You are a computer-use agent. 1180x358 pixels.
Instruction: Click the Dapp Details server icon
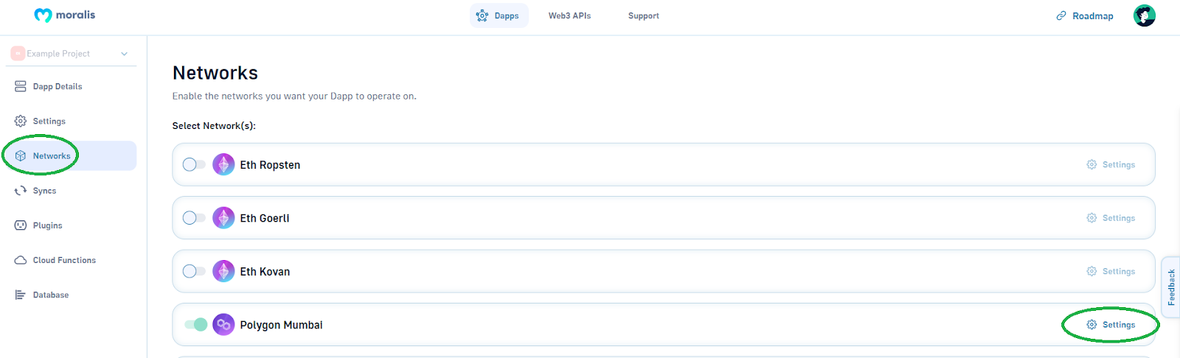click(21, 86)
